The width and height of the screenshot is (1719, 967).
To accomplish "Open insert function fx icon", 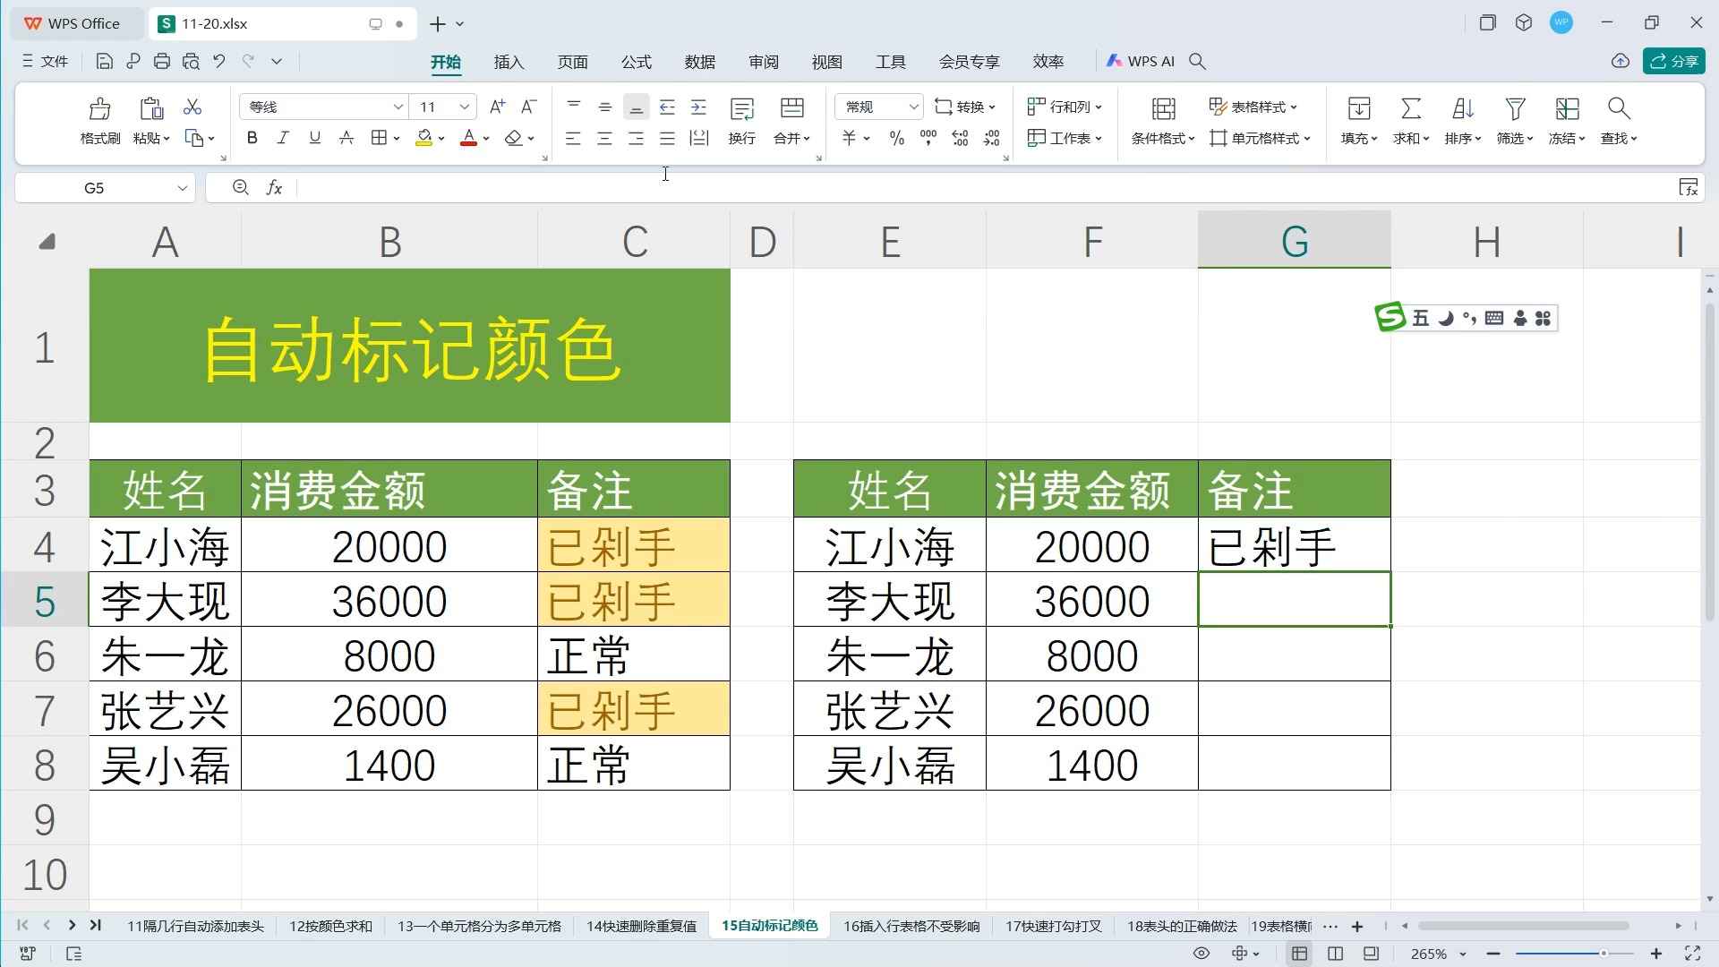I will [275, 188].
